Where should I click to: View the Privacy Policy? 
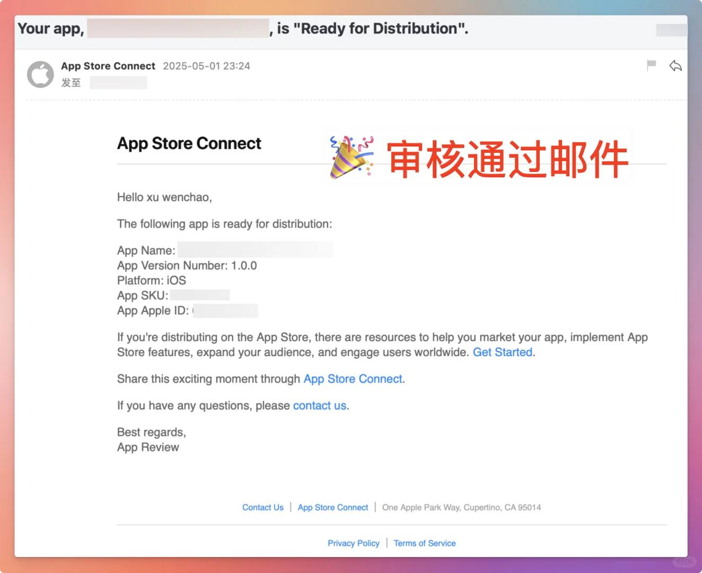(x=353, y=543)
